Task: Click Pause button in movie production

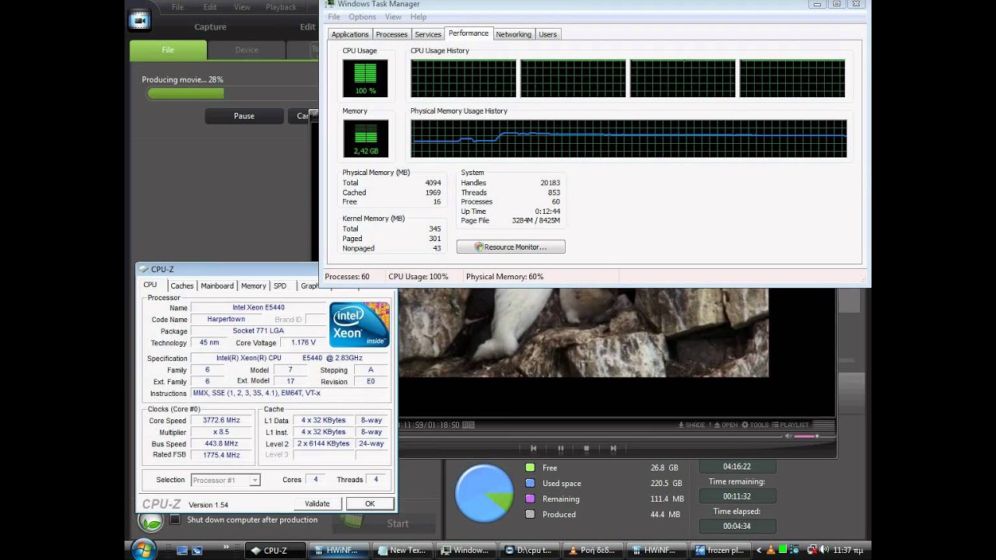Action: (244, 116)
